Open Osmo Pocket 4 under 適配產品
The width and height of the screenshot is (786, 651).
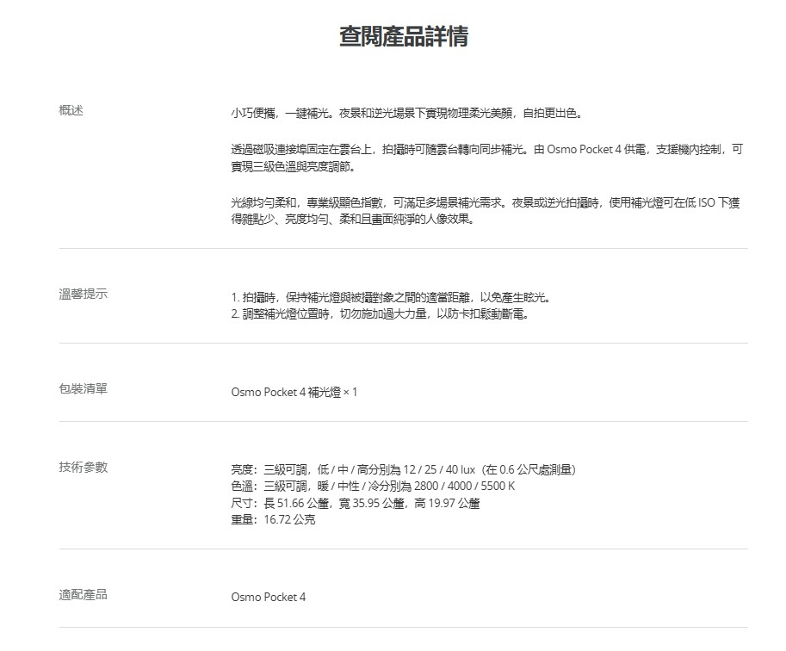point(268,598)
